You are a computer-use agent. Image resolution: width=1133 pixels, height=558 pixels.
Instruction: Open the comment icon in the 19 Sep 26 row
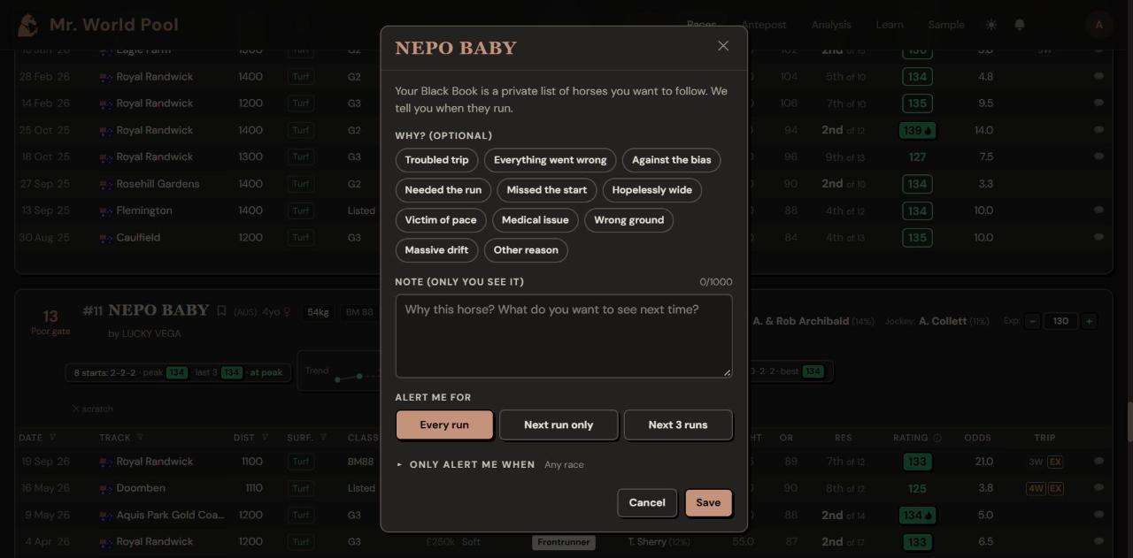pyautogui.click(x=1098, y=461)
